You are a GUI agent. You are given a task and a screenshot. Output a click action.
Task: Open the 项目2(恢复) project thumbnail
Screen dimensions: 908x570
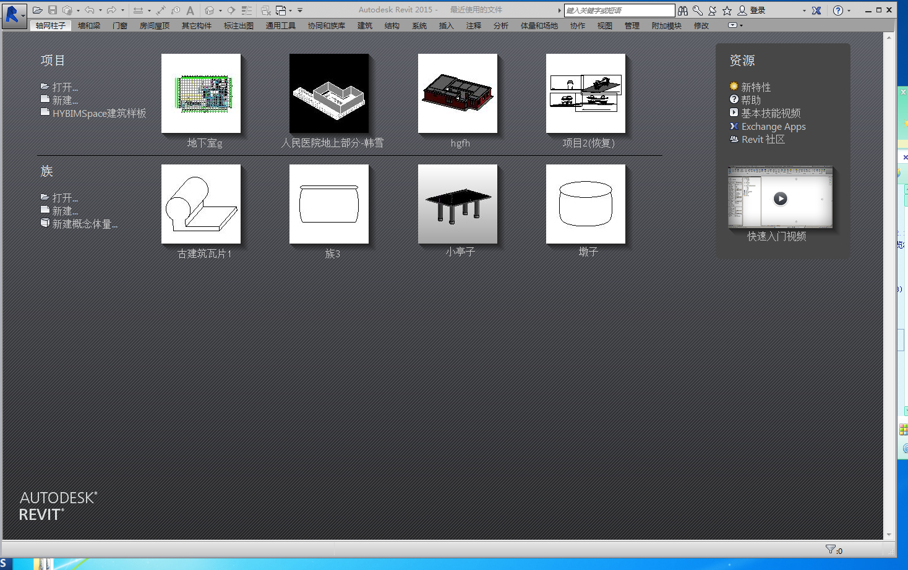coord(586,93)
